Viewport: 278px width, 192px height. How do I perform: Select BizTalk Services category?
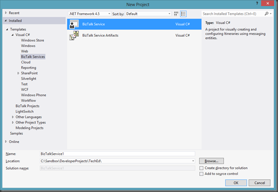[x=33, y=56]
